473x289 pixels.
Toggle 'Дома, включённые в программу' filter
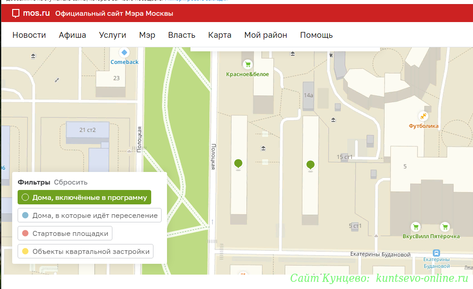click(x=84, y=197)
